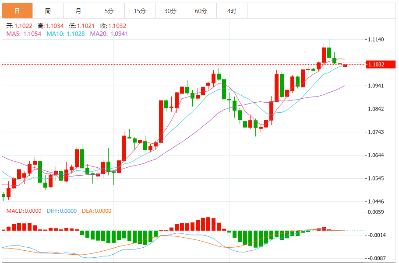Switch to the 日 (daily) chart tab
Image resolution: width=399 pixels, height=263 pixels.
tap(17, 11)
